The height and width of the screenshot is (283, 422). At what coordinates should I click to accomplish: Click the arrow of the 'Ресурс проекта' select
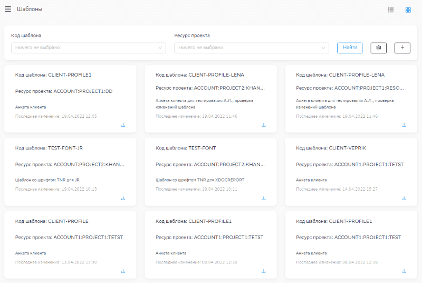[323, 48]
